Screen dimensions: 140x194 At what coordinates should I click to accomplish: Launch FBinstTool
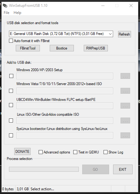pyautogui.click(x=28, y=48)
